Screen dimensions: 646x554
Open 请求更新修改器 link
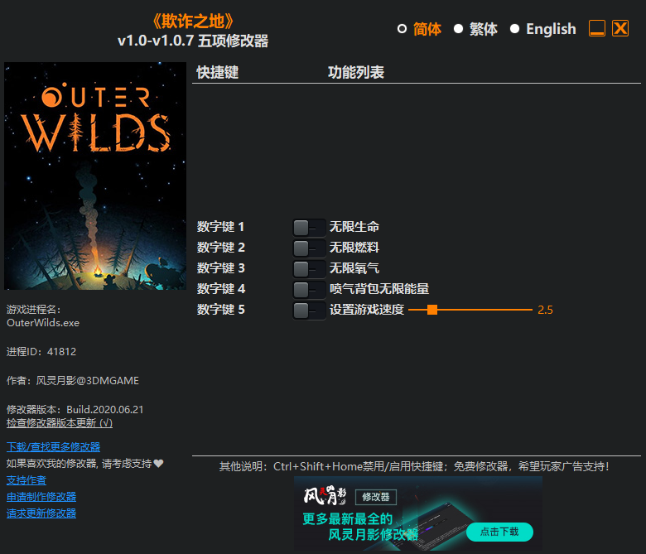click(41, 513)
